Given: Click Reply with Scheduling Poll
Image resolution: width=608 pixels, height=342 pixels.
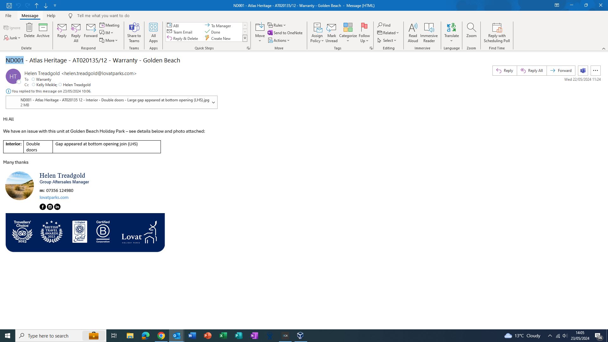Looking at the screenshot, I should 497,28.
